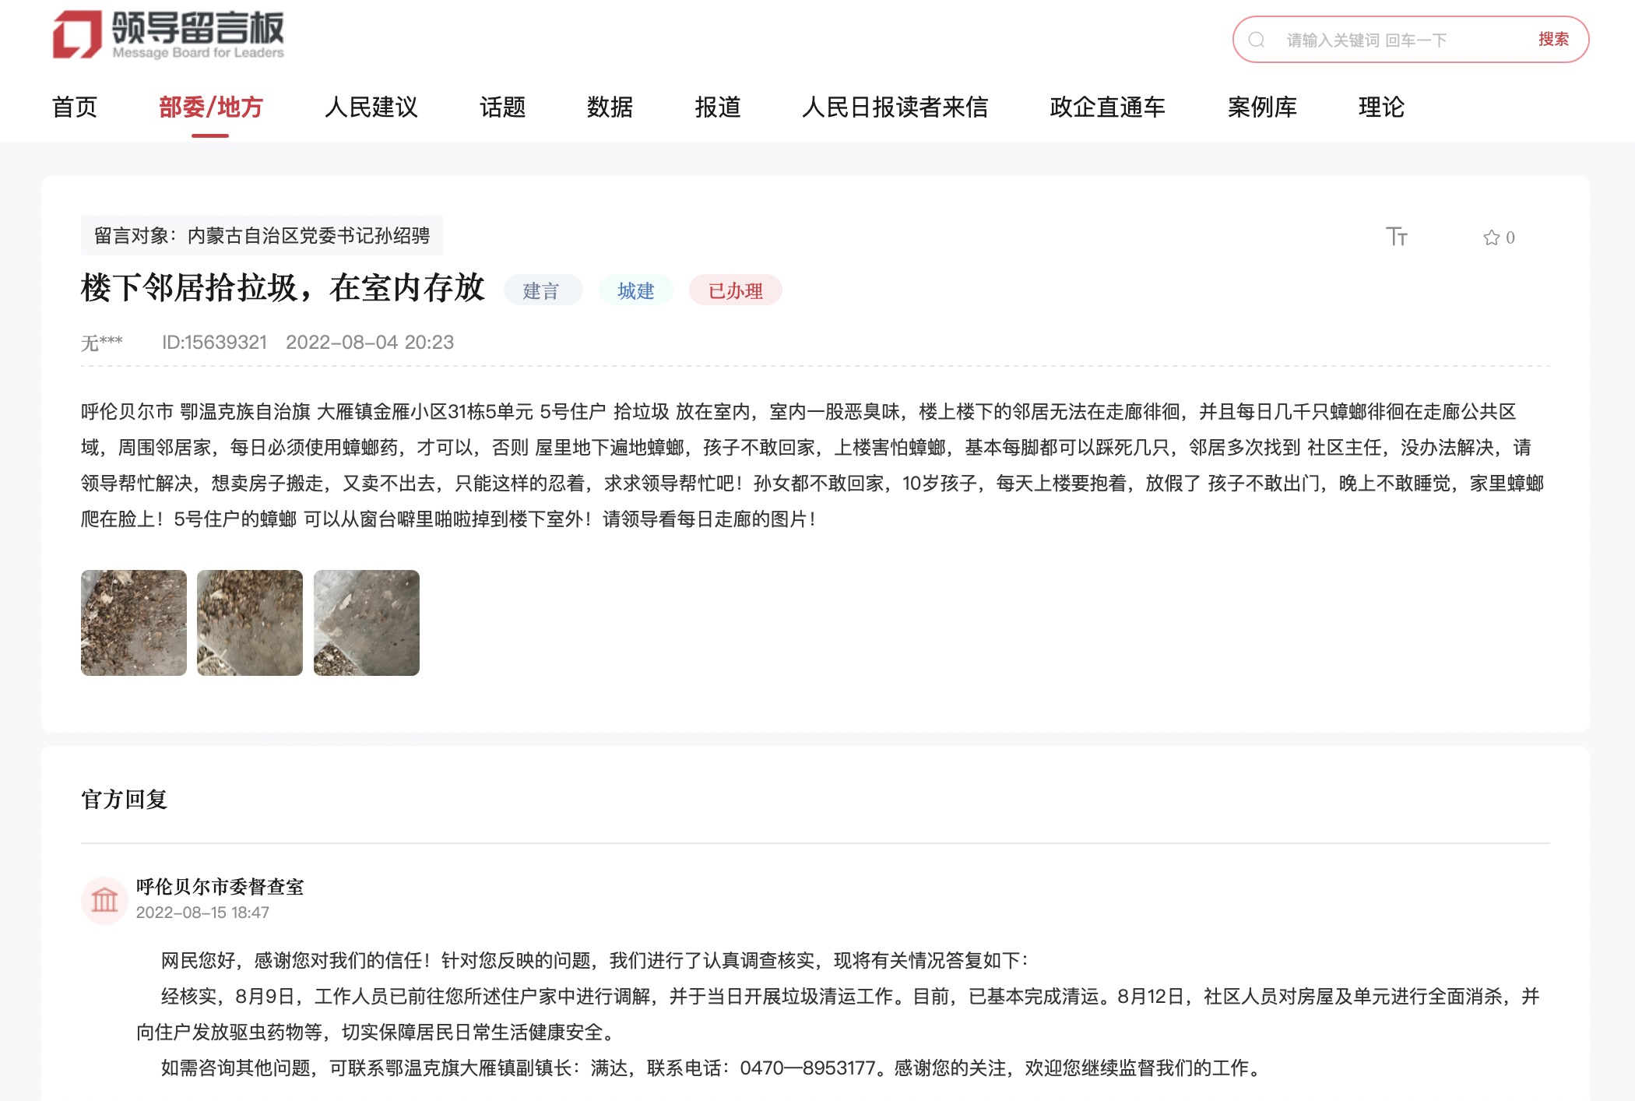1635x1101 pixels.
Task: Click the 建言 tag
Action: pos(542,290)
